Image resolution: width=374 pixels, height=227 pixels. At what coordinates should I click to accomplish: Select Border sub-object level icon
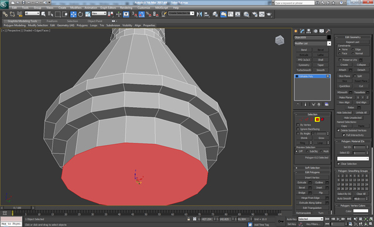(x=312, y=119)
